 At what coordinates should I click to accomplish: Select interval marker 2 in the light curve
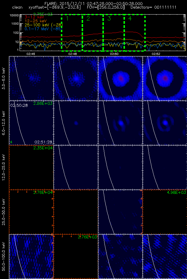[88, 18]
